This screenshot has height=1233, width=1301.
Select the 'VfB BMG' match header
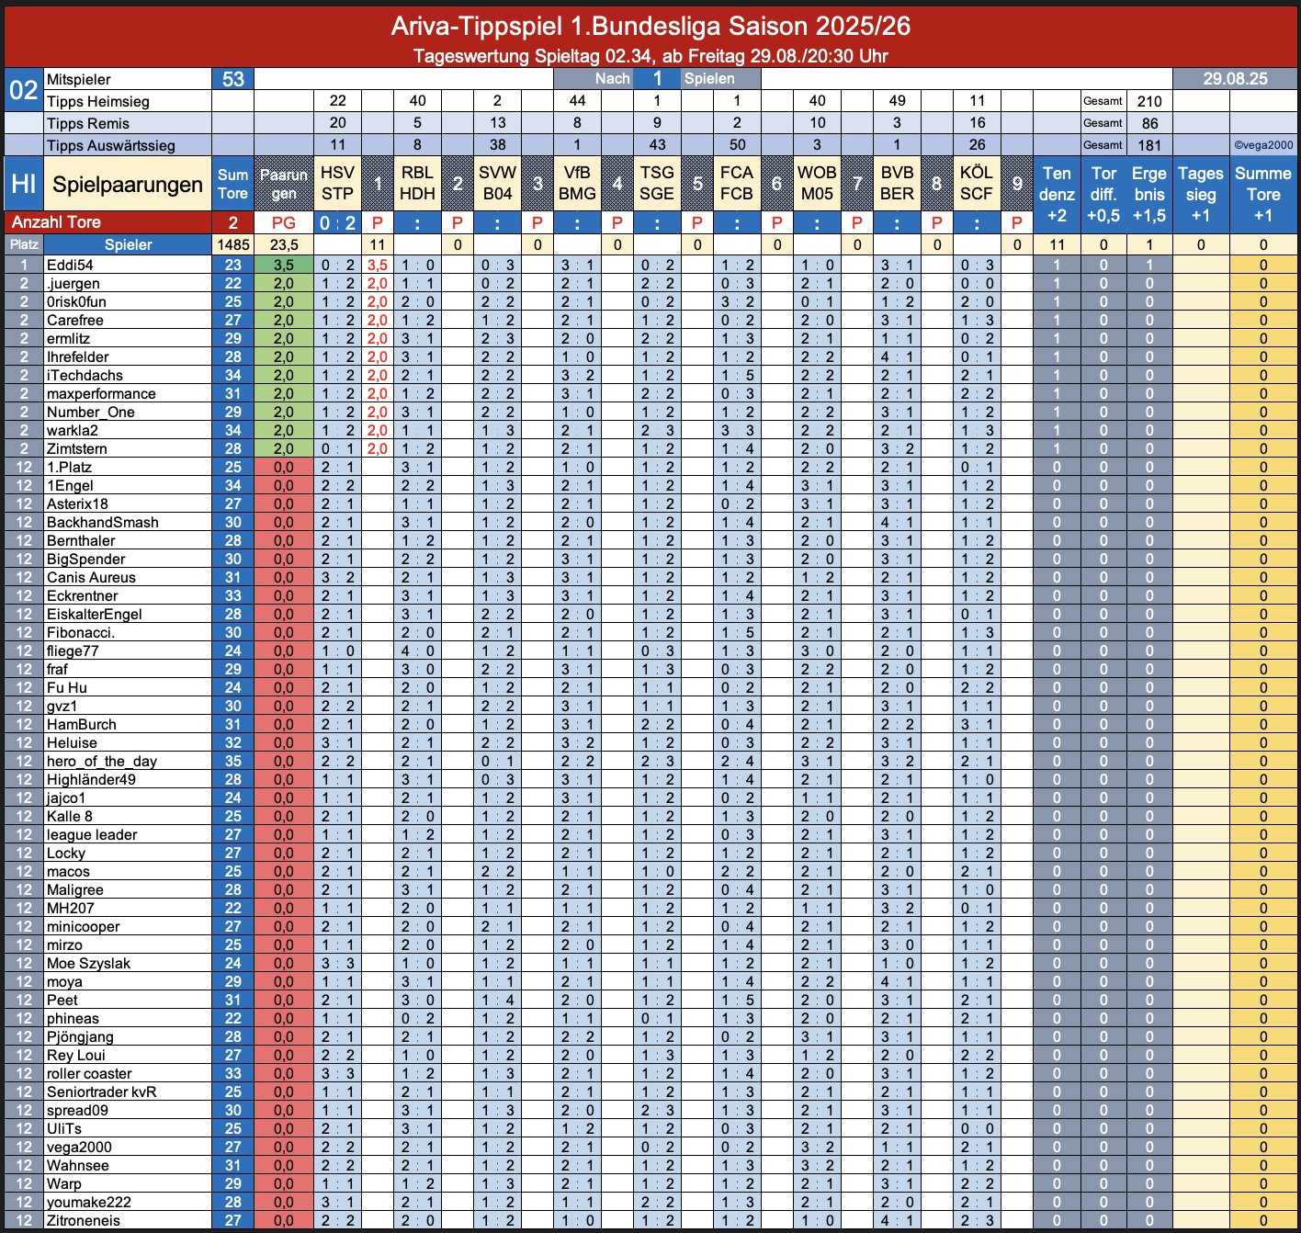pos(577,184)
